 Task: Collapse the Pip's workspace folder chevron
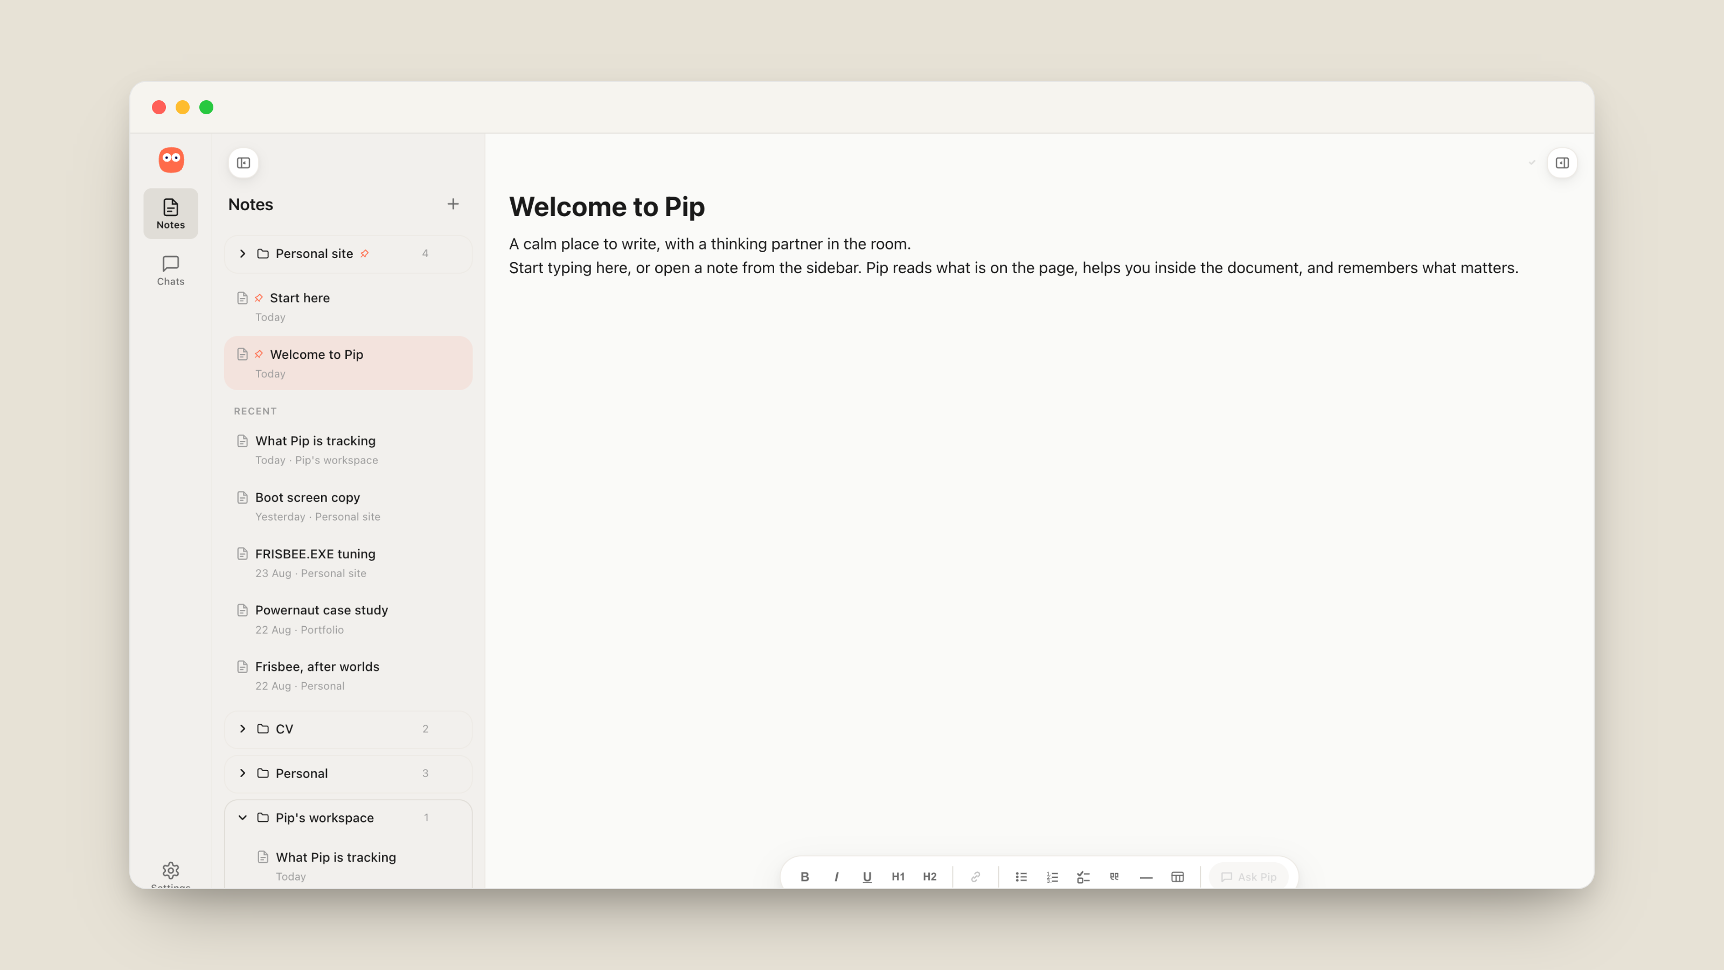(x=243, y=818)
